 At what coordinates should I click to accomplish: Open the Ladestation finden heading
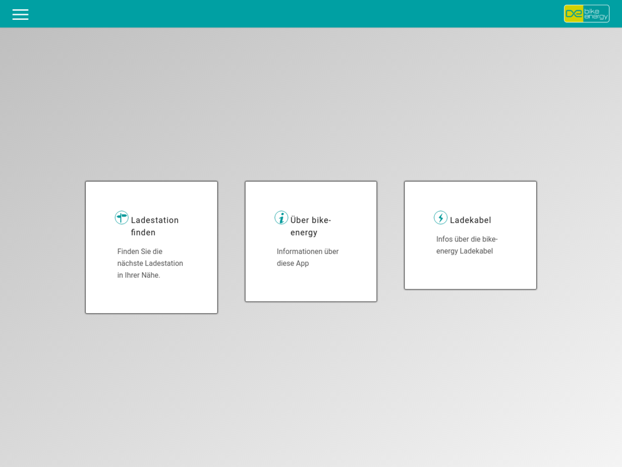tap(155, 226)
